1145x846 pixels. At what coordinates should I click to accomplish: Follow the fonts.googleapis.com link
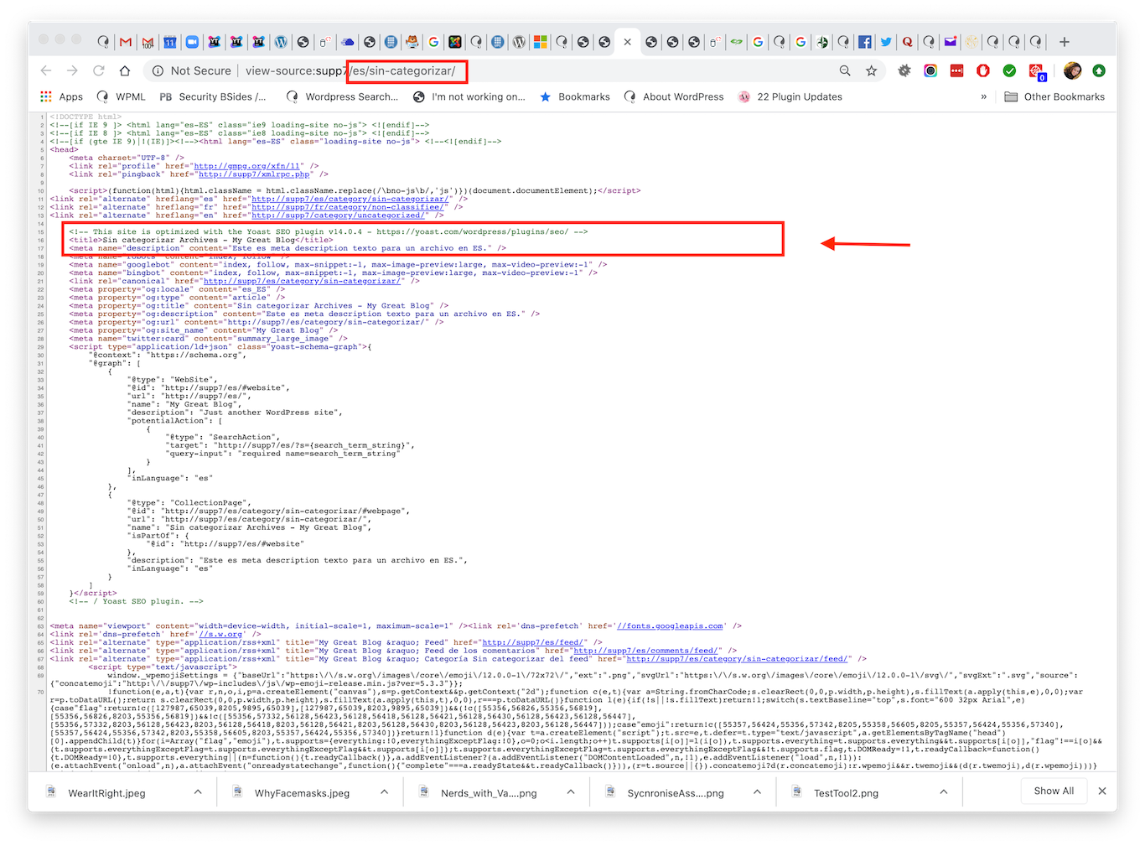click(671, 626)
